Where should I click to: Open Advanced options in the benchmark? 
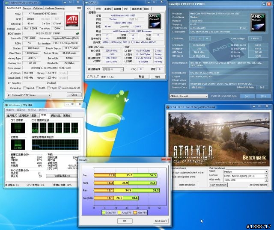(x=258, y=185)
